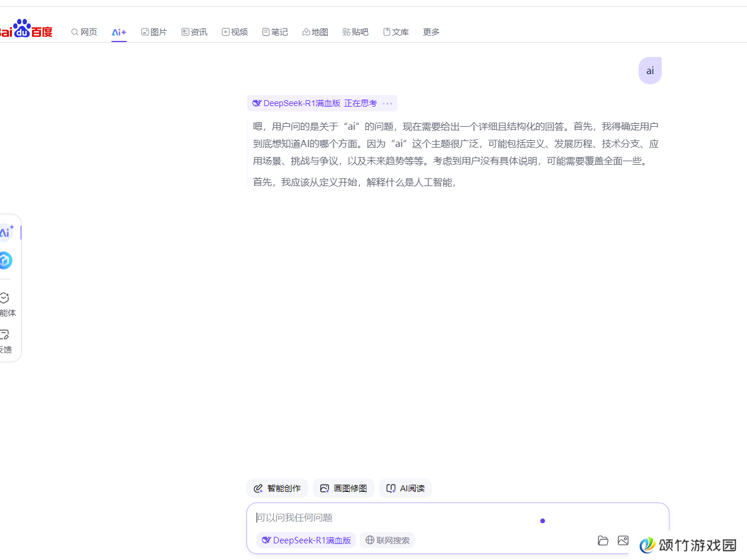This screenshot has width=747, height=560.
Task: Open the 图片 tab
Action: pos(154,32)
